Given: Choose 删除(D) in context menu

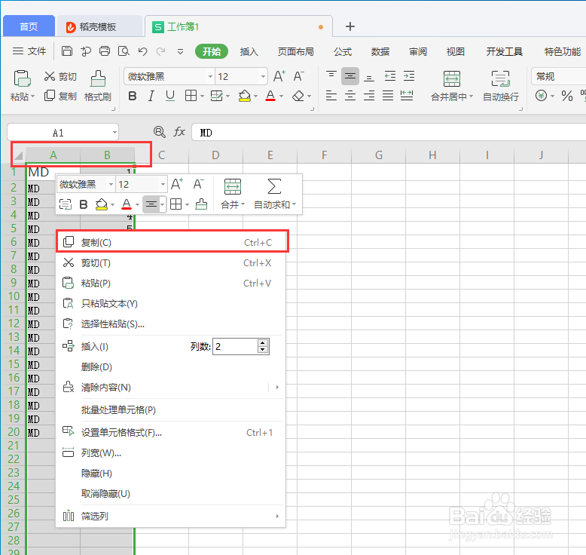Looking at the screenshot, I should [170, 366].
